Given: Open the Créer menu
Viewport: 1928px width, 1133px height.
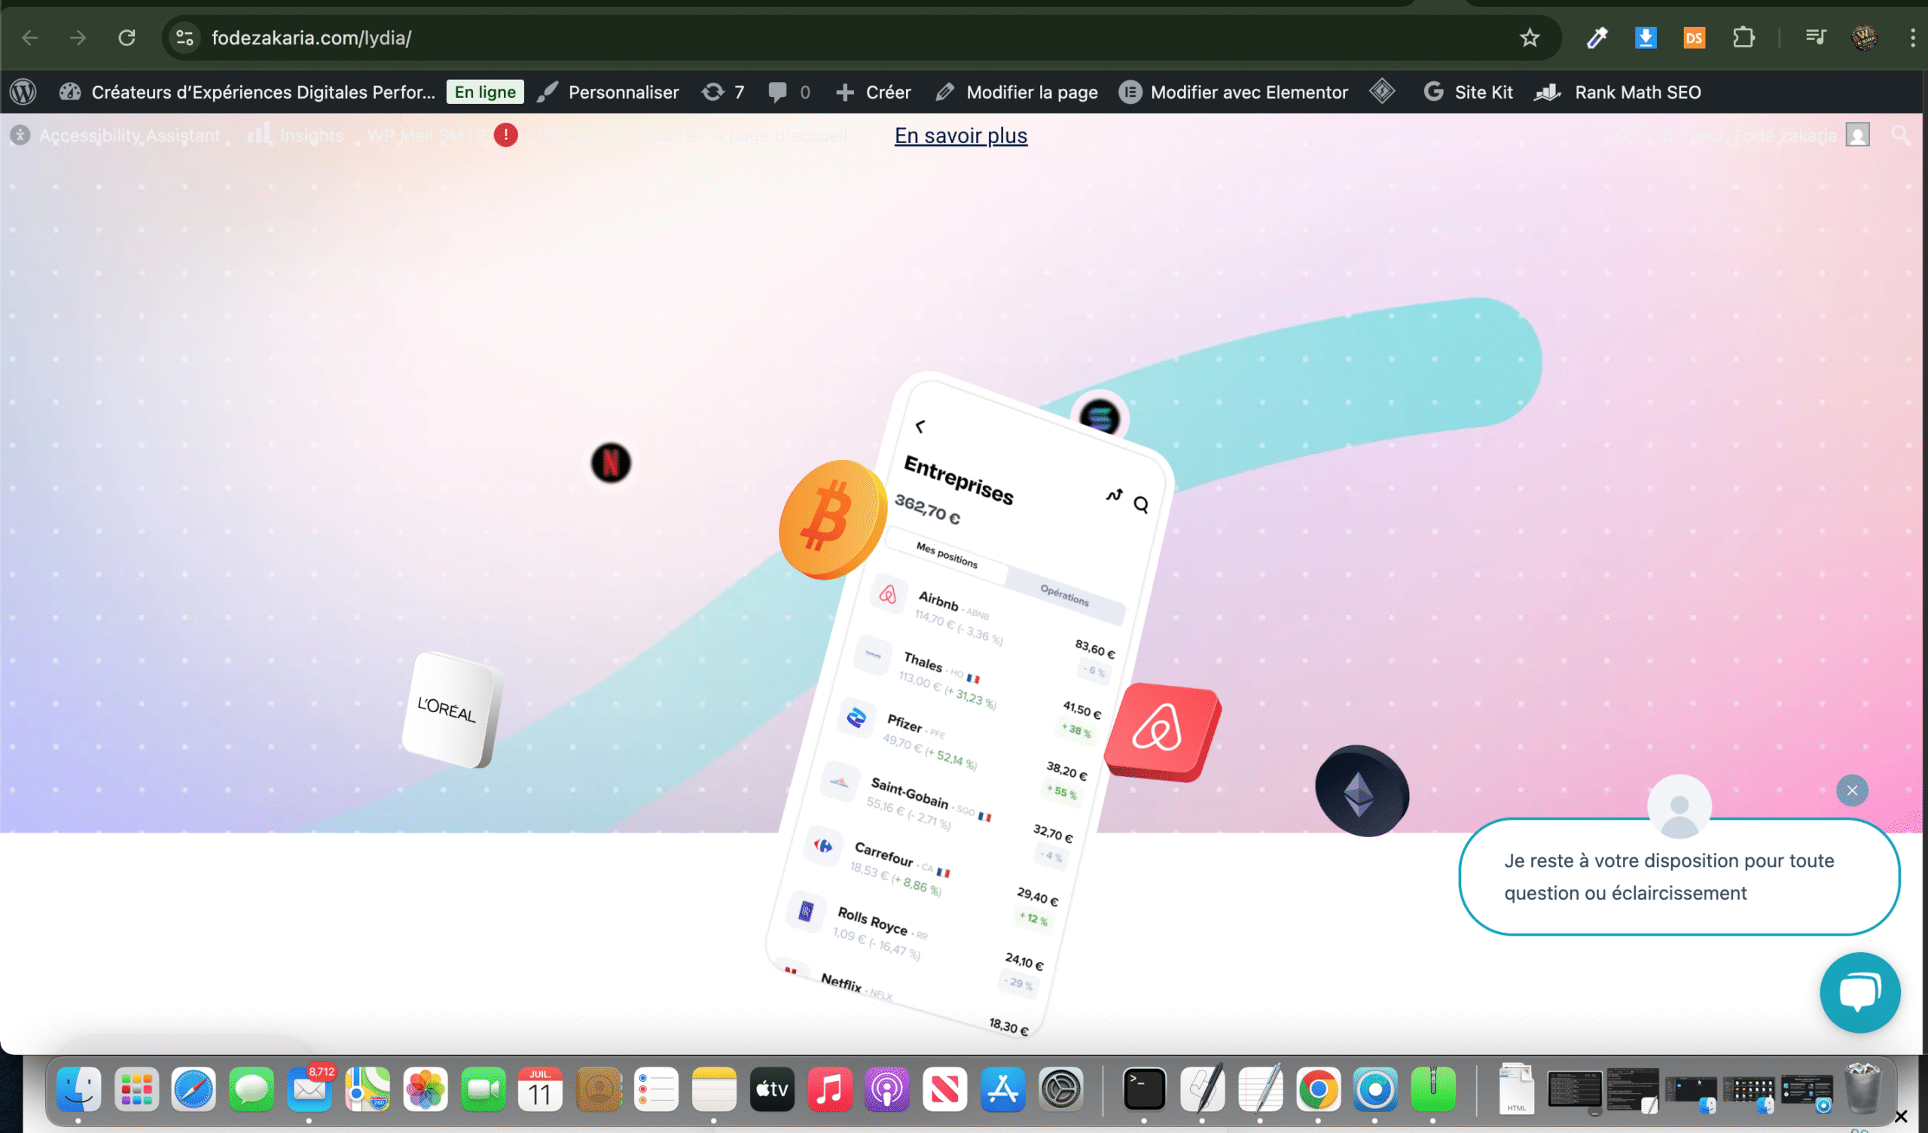Looking at the screenshot, I should point(873,92).
